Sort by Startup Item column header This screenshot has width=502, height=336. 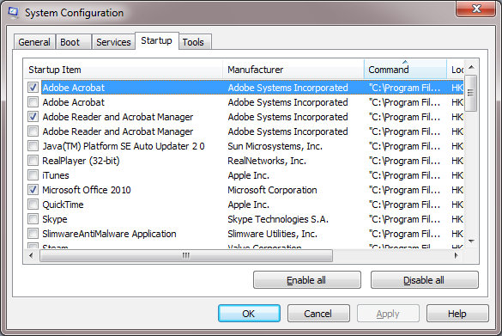pos(124,70)
